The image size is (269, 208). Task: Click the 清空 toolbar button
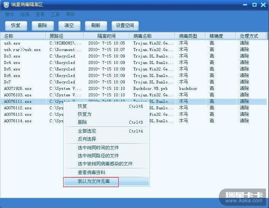tap(69, 26)
